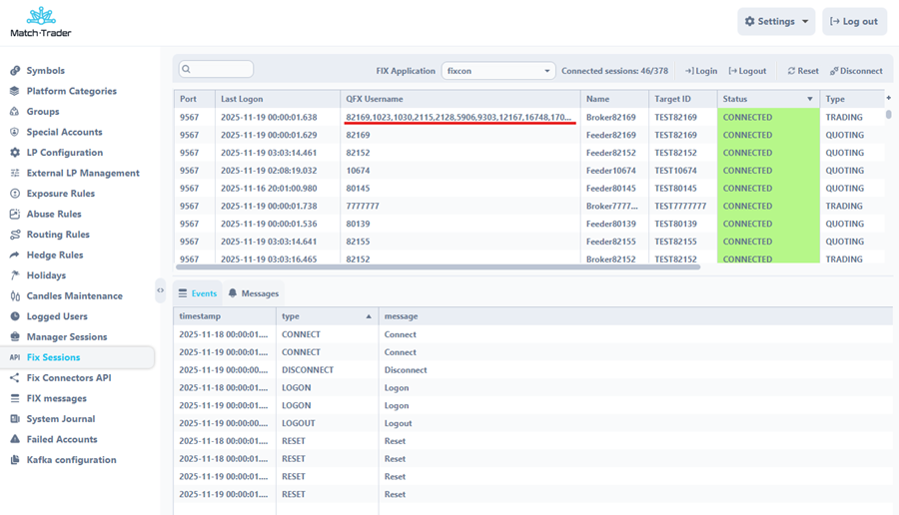Collapse the sidebar with the arrows handle

coord(160,290)
